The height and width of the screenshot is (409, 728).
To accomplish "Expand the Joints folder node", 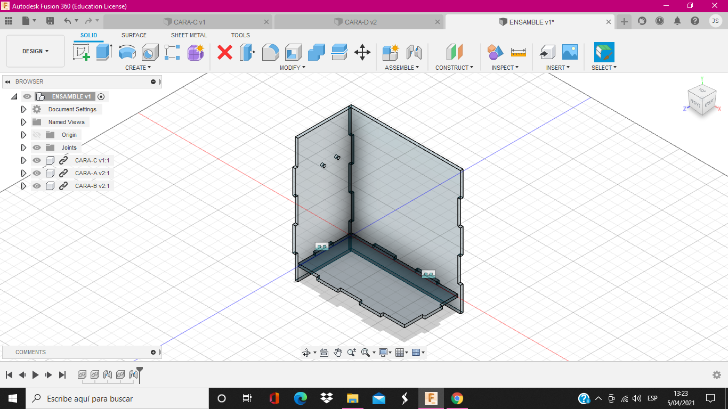I will (x=23, y=148).
